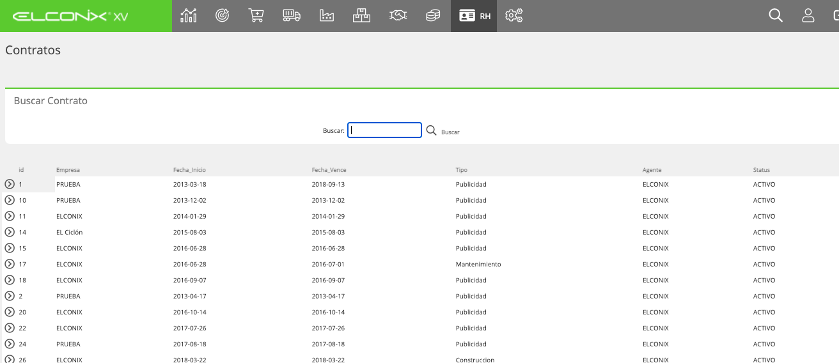Click start date 2014-01-29
Screen dimensions: 839x363
pyautogui.click(x=189, y=216)
